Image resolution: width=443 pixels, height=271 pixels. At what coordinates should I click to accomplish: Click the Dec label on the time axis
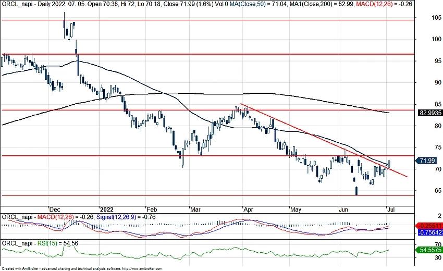[55, 210]
